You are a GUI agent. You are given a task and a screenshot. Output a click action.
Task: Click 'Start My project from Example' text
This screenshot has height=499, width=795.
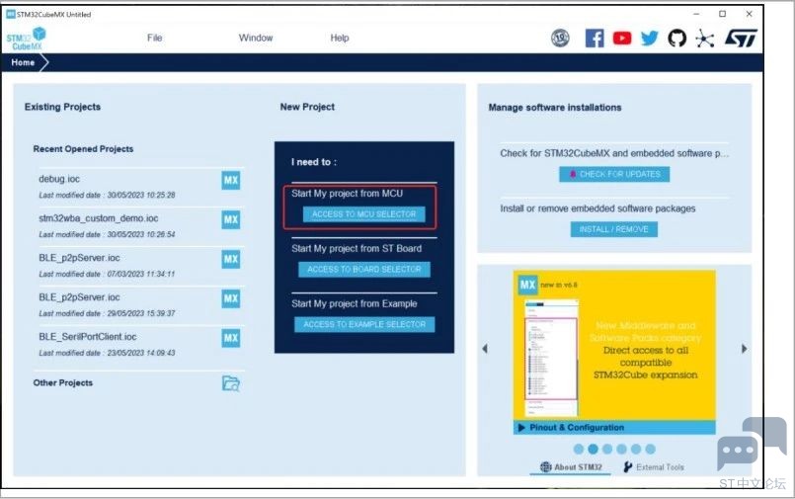[354, 303]
